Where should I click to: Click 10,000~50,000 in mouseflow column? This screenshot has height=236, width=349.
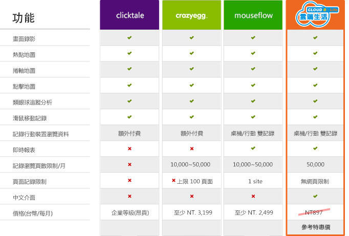click(x=253, y=164)
